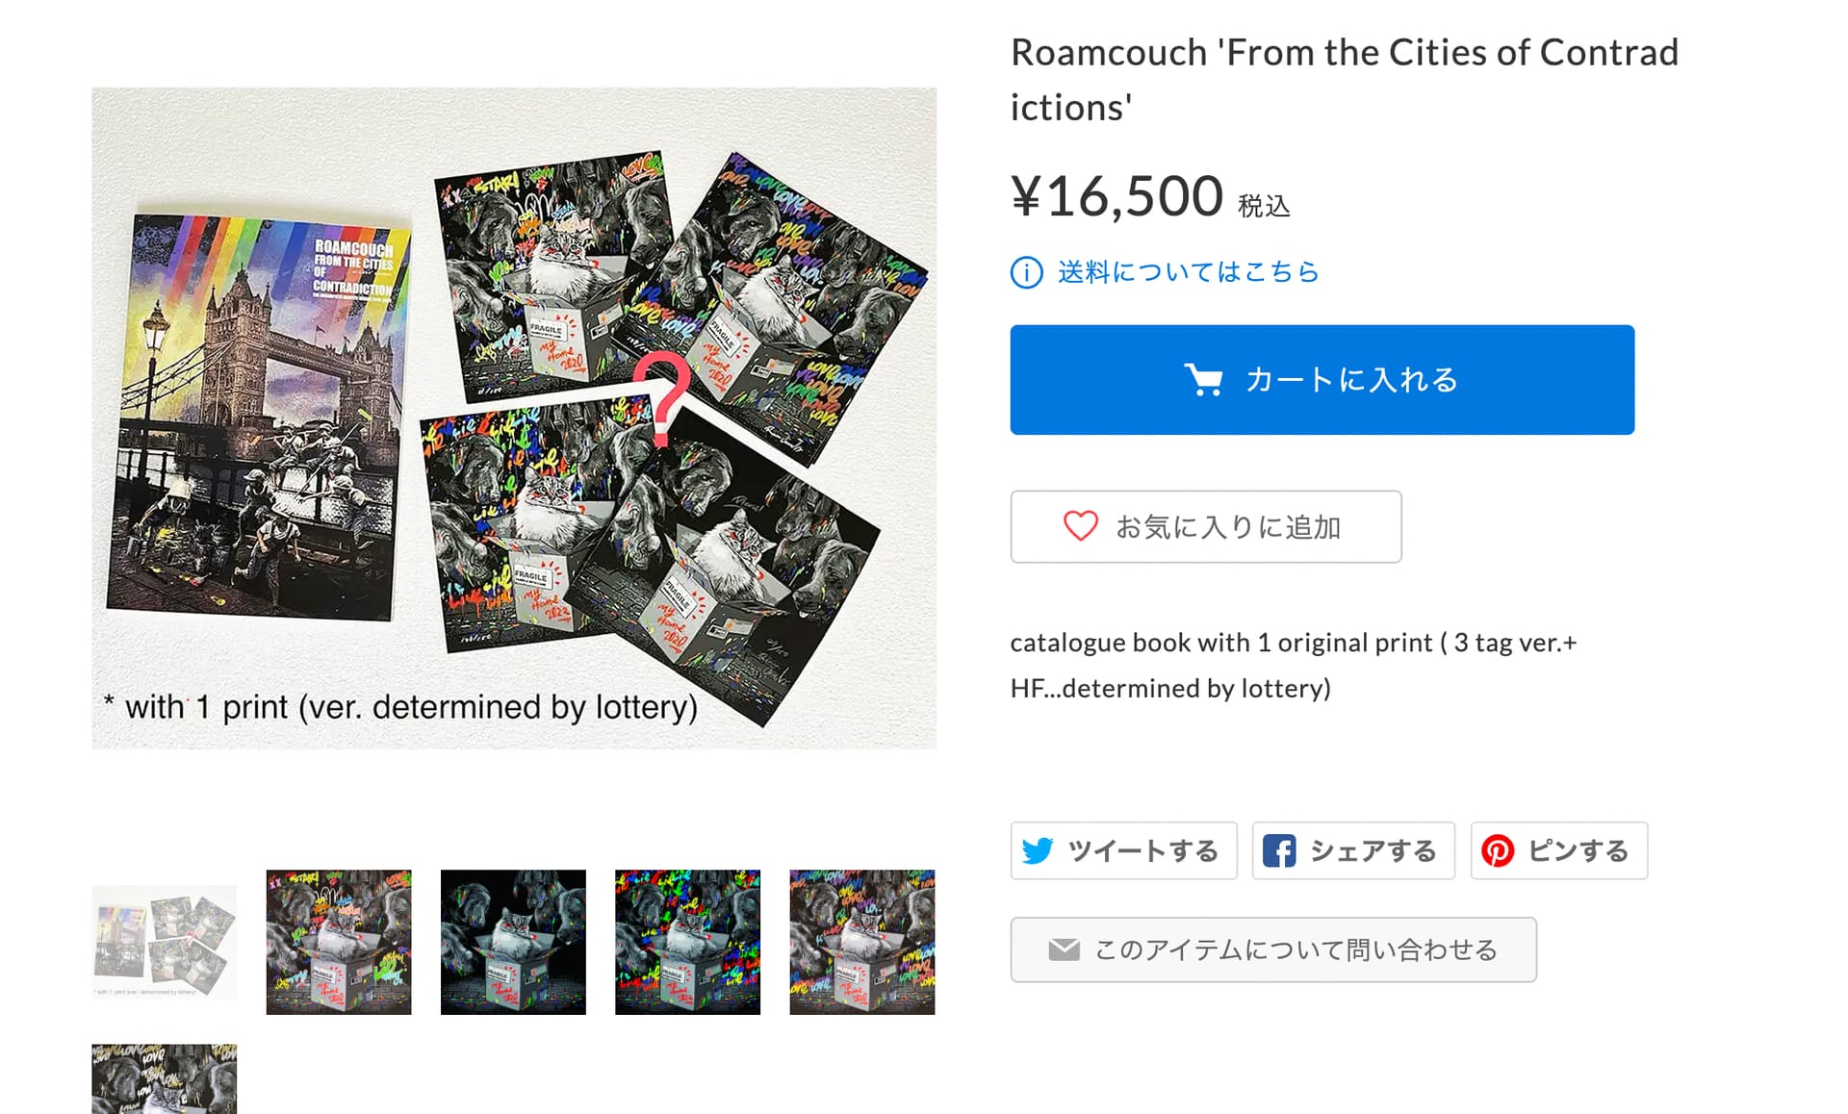Viewport: 1848px width, 1114px height.
Task: Select the first thumbnail with book and prints
Action: tap(165, 942)
